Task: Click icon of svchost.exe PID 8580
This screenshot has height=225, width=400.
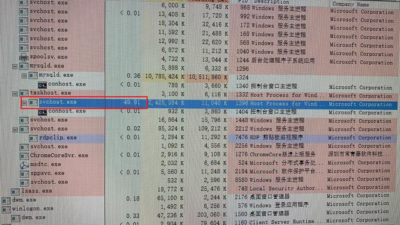Action: point(24,182)
